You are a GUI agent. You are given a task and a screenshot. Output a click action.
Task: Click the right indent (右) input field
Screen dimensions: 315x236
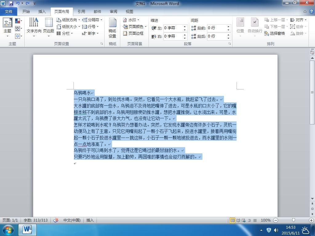[173, 36]
